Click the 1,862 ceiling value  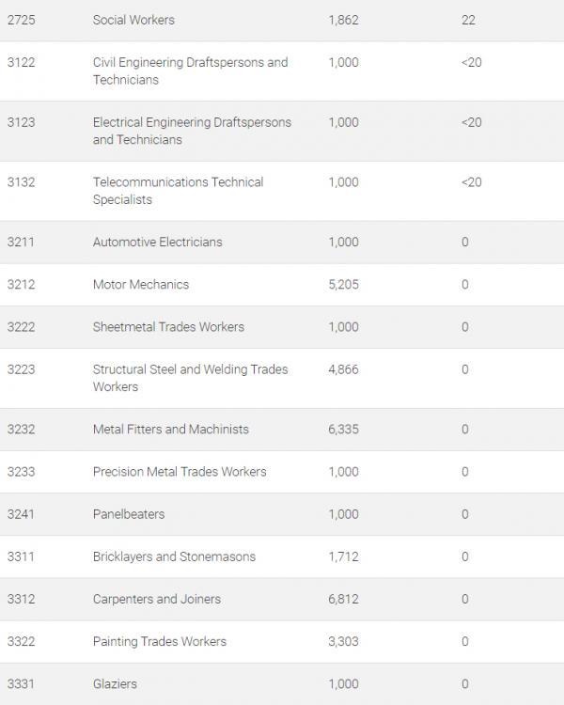tap(343, 20)
